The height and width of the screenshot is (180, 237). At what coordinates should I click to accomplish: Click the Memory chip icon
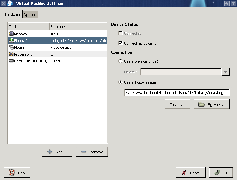coord(11,34)
